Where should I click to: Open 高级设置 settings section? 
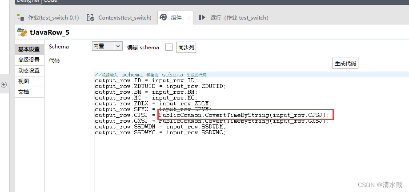29,60
